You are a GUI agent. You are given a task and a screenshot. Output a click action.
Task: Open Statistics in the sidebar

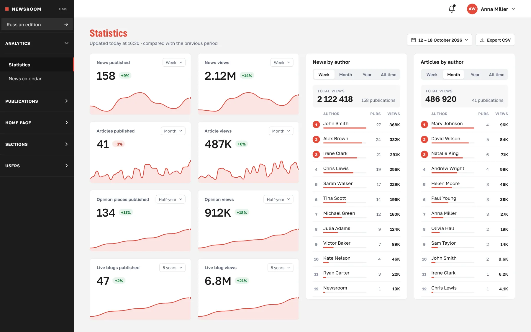(x=37, y=65)
